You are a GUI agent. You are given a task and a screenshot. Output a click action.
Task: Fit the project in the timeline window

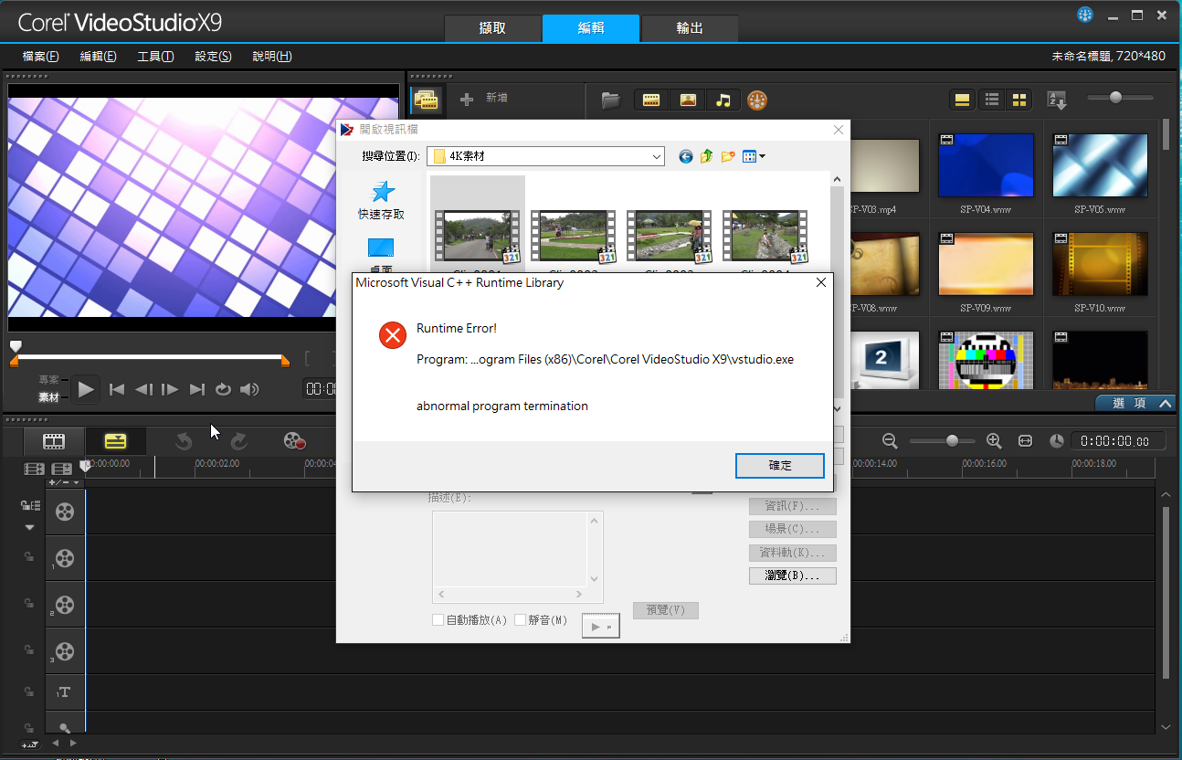(1025, 441)
